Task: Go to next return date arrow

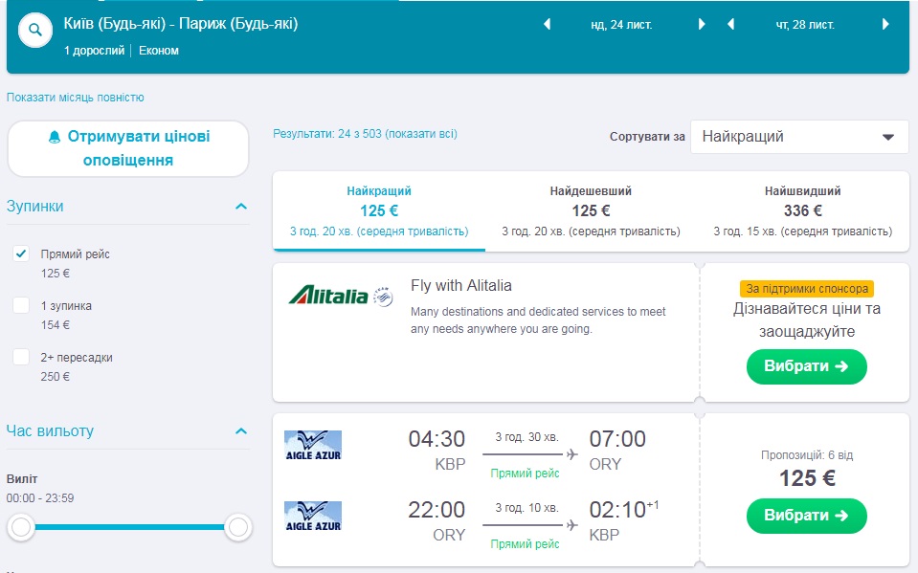Action: coord(885,25)
